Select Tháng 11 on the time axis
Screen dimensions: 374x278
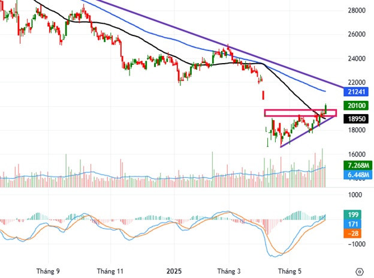pyautogui.click(x=110, y=271)
